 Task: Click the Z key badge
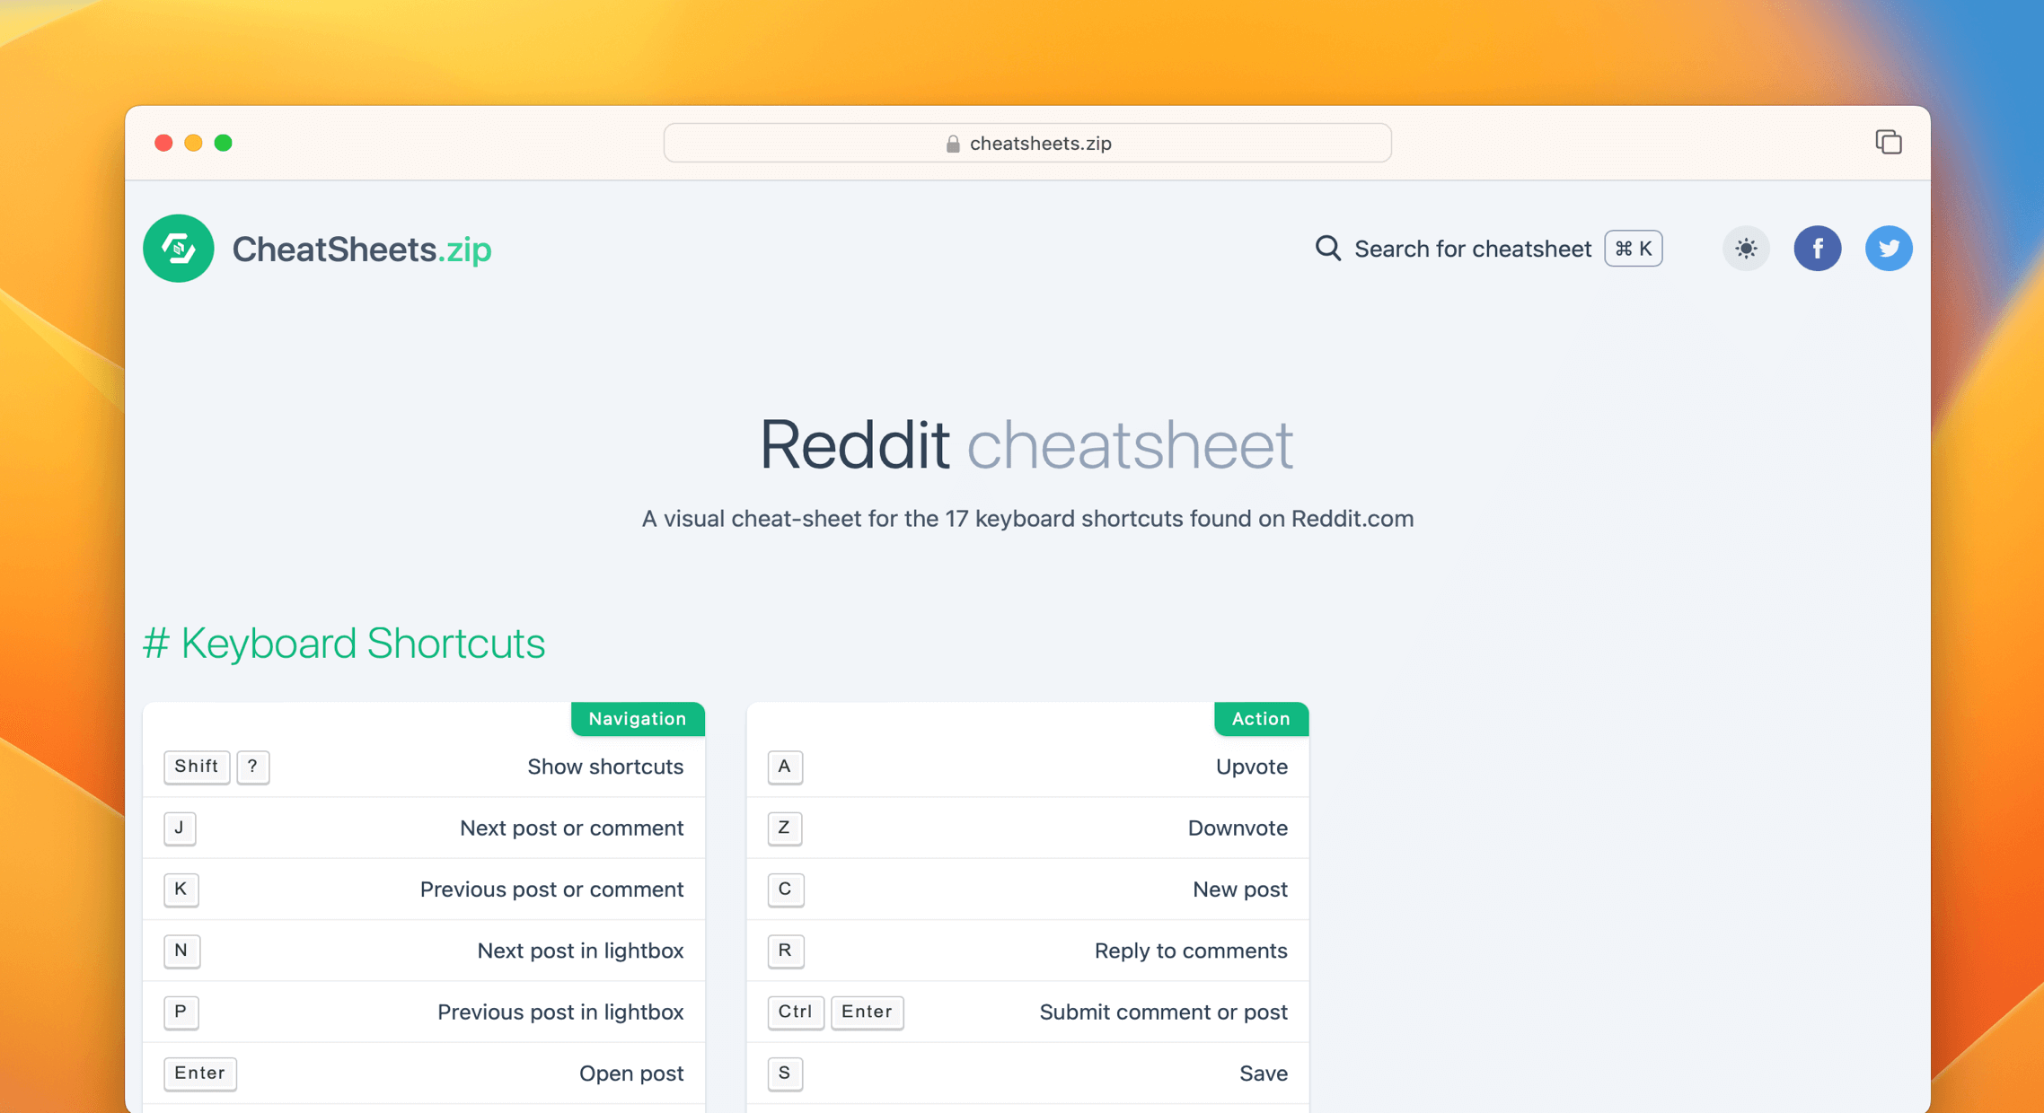[785, 828]
